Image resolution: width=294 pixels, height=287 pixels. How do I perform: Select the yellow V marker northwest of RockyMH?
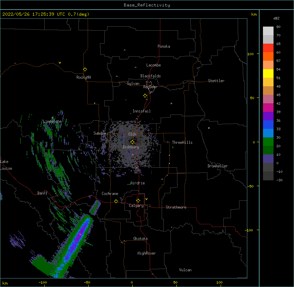[x=60, y=63]
